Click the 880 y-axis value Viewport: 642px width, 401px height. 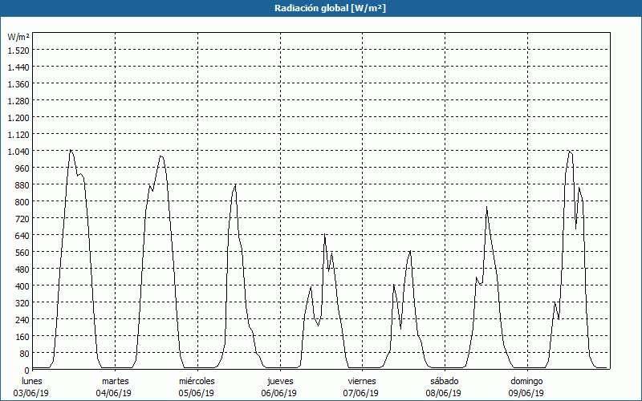(x=22, y=185)
